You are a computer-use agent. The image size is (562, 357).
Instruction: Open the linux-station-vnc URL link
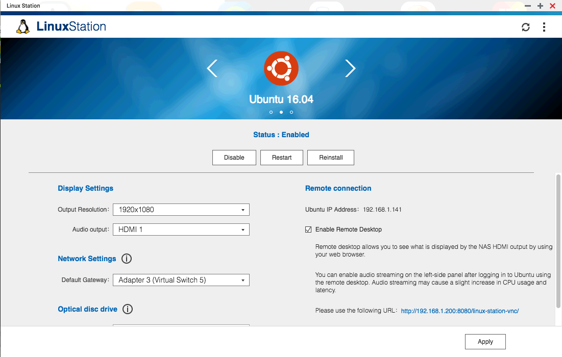(460, 311)
